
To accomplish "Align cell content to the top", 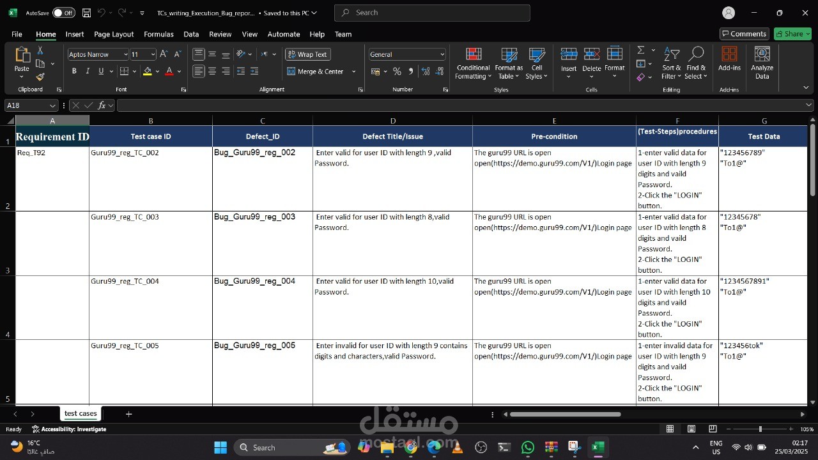I will [x=199, y=54].
